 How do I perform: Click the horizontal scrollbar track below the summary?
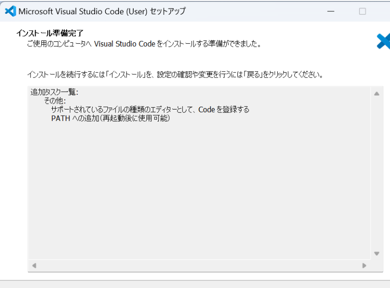tap(199, 265)
